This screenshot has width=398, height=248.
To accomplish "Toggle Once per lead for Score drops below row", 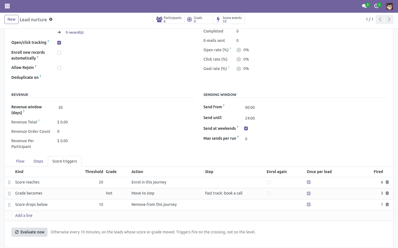I will [x=309, y=204].
